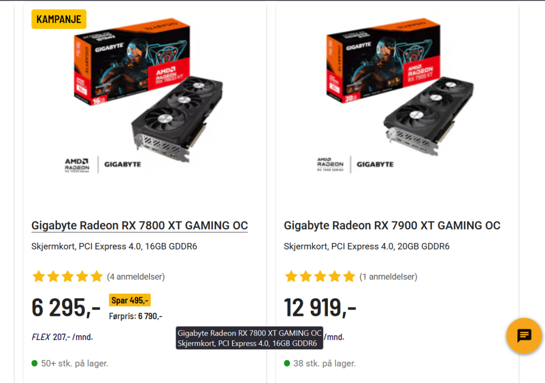This screenshot has height=383, width=545.
Task: Open the (1 anmeldelser) reviews link
Action: [x=388, y=277]
